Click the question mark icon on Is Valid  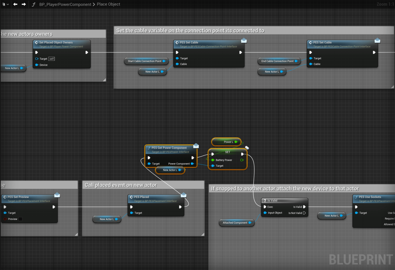(265, 200)
